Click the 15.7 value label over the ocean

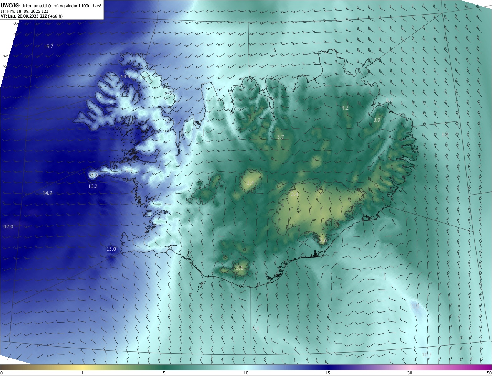pyautogui.click(x=48, y=46)
